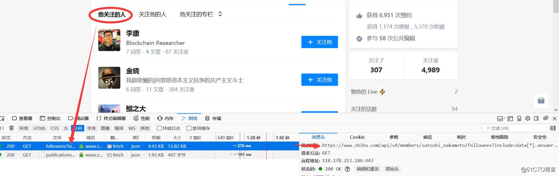Filter requests by CSS
The width and height of the screenshot is (559, 176).
click(55, 128)
